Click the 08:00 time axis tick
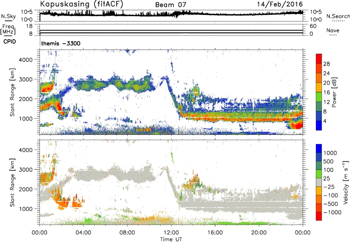This screenshot has height=242, width=350. (127, 233)
